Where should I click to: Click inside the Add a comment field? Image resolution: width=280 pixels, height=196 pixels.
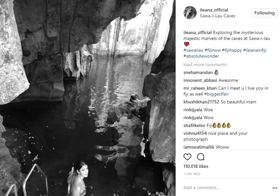[223, 188]
